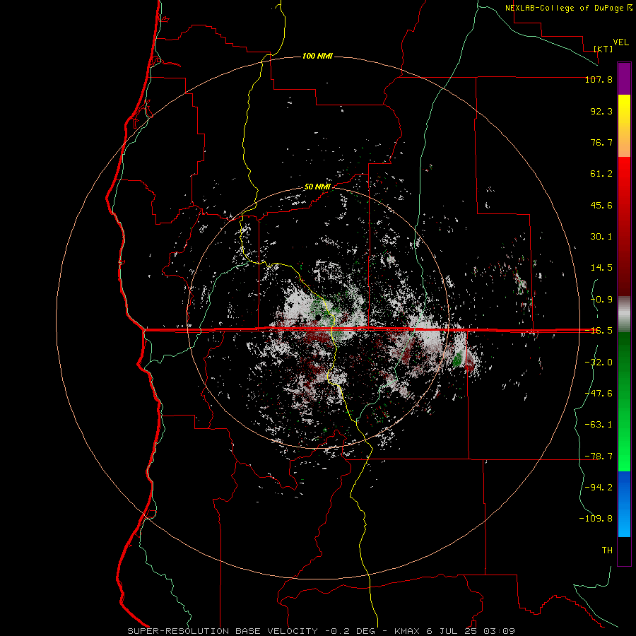Select the -63.1 legend value
636x636 pixels.
click(x=599, y=425)
